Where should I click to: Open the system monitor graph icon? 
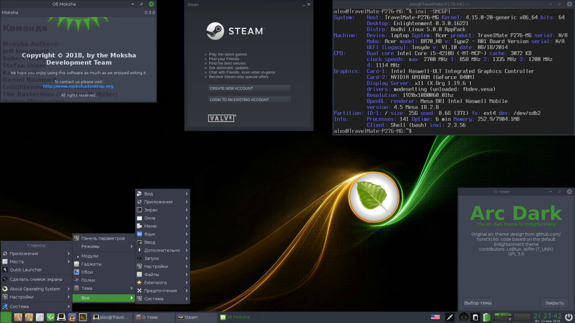tap(83, 317)
